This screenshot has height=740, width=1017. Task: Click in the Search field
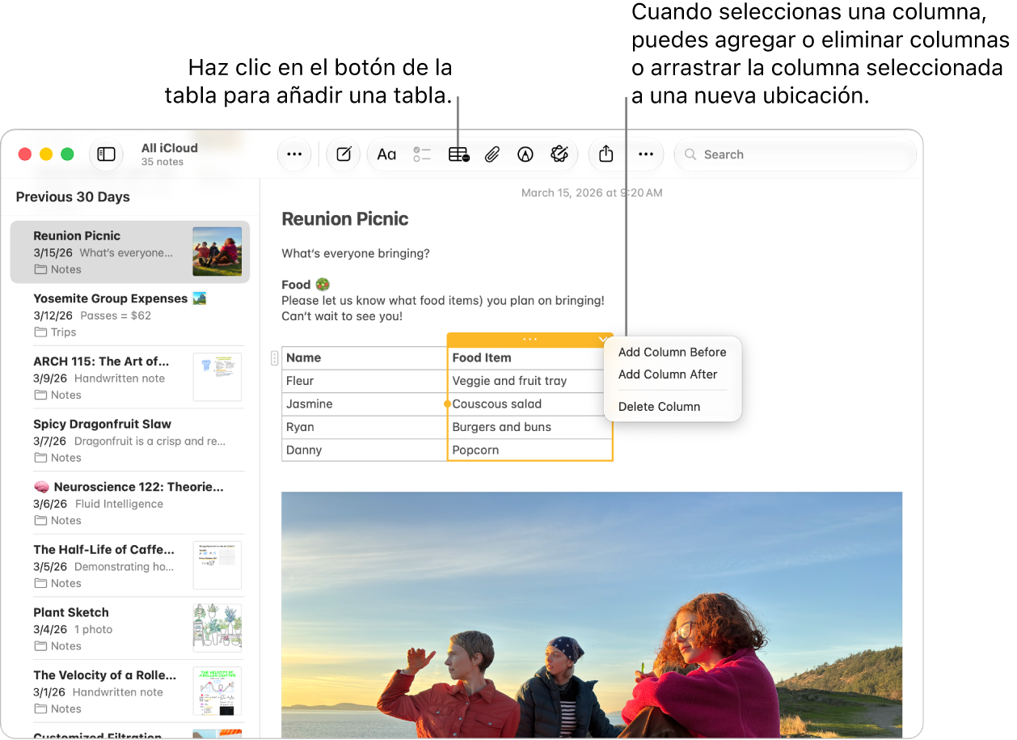(795, 154)
